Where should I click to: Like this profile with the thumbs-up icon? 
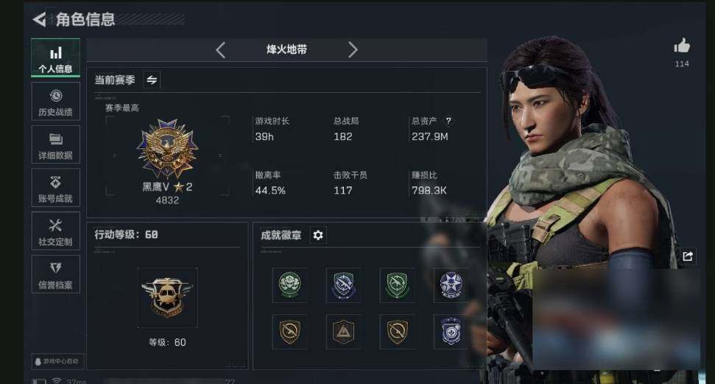click(682, 46)
